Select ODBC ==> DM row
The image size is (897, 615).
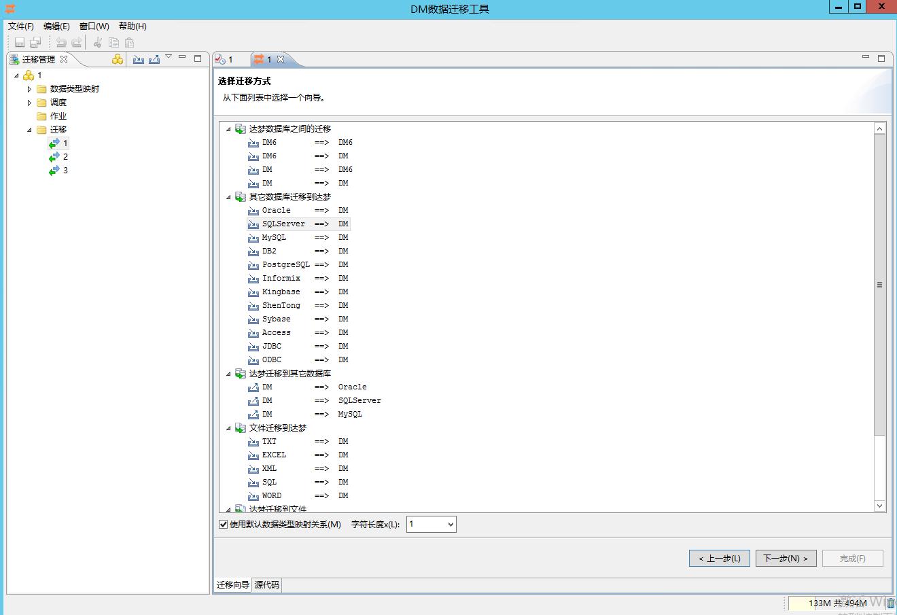[299, 359]
